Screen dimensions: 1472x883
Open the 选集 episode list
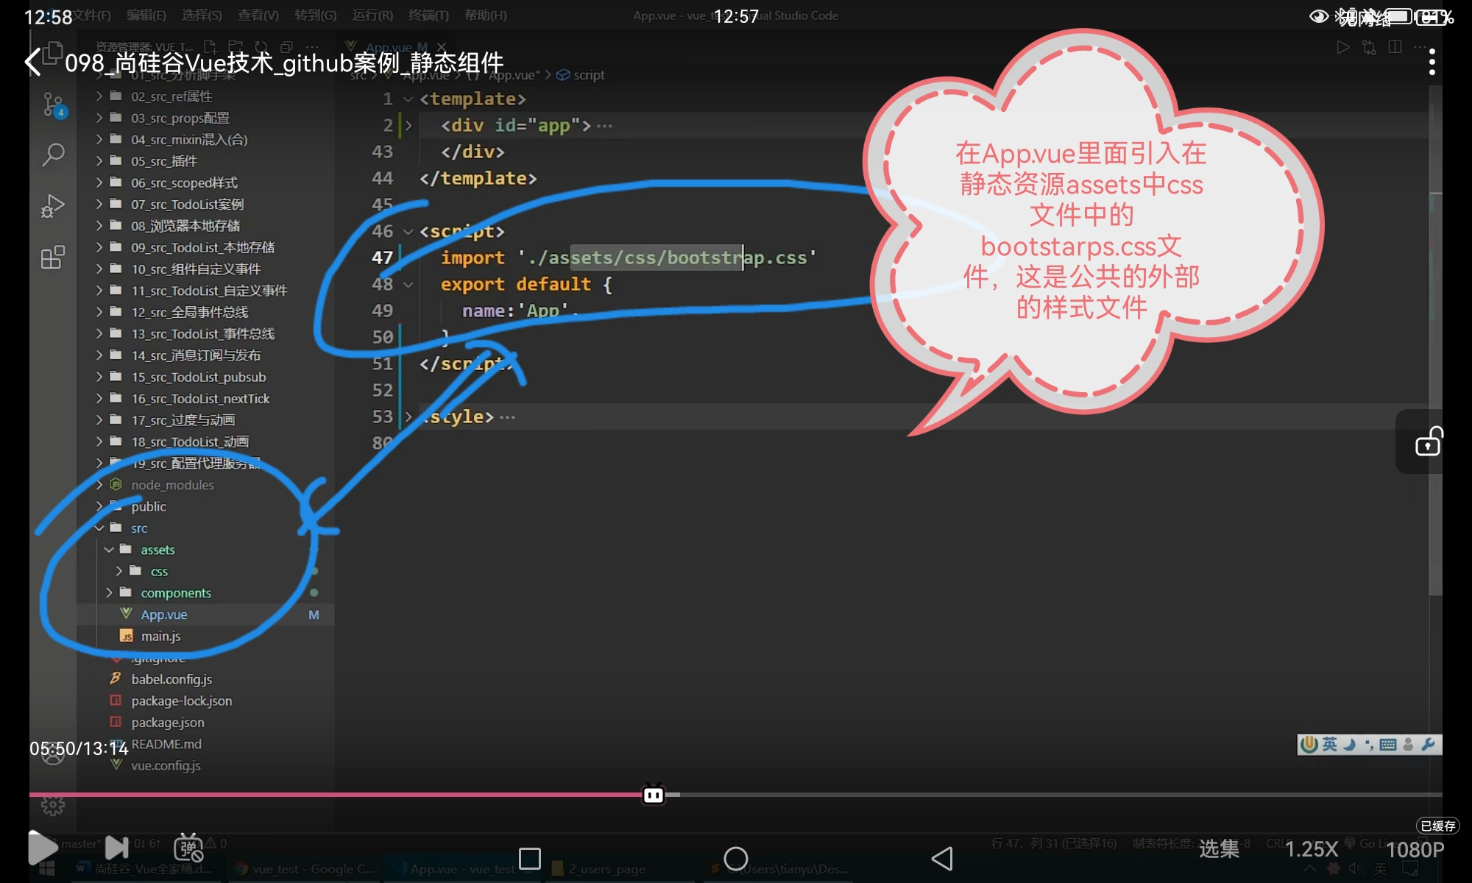[x=1219, y=849]
